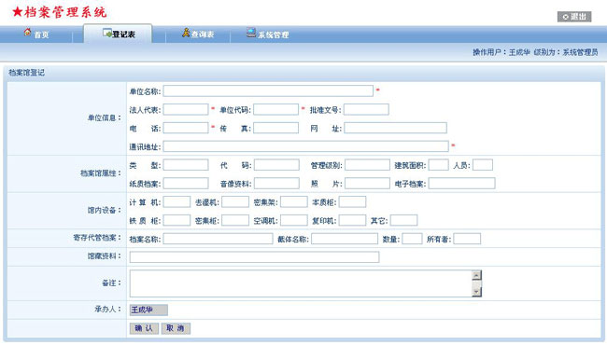Open the 查询表 tab

[x=198, y=34]
